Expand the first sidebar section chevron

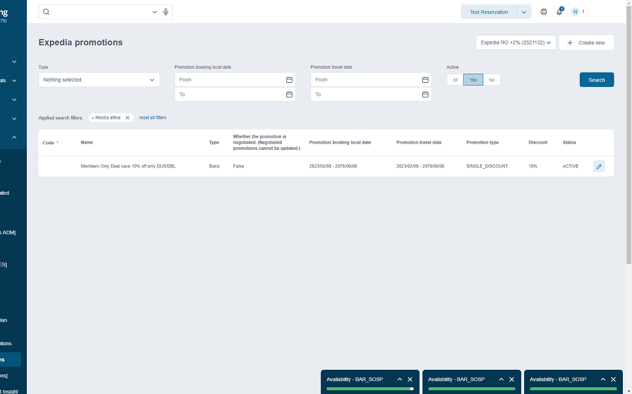(14, 62)
